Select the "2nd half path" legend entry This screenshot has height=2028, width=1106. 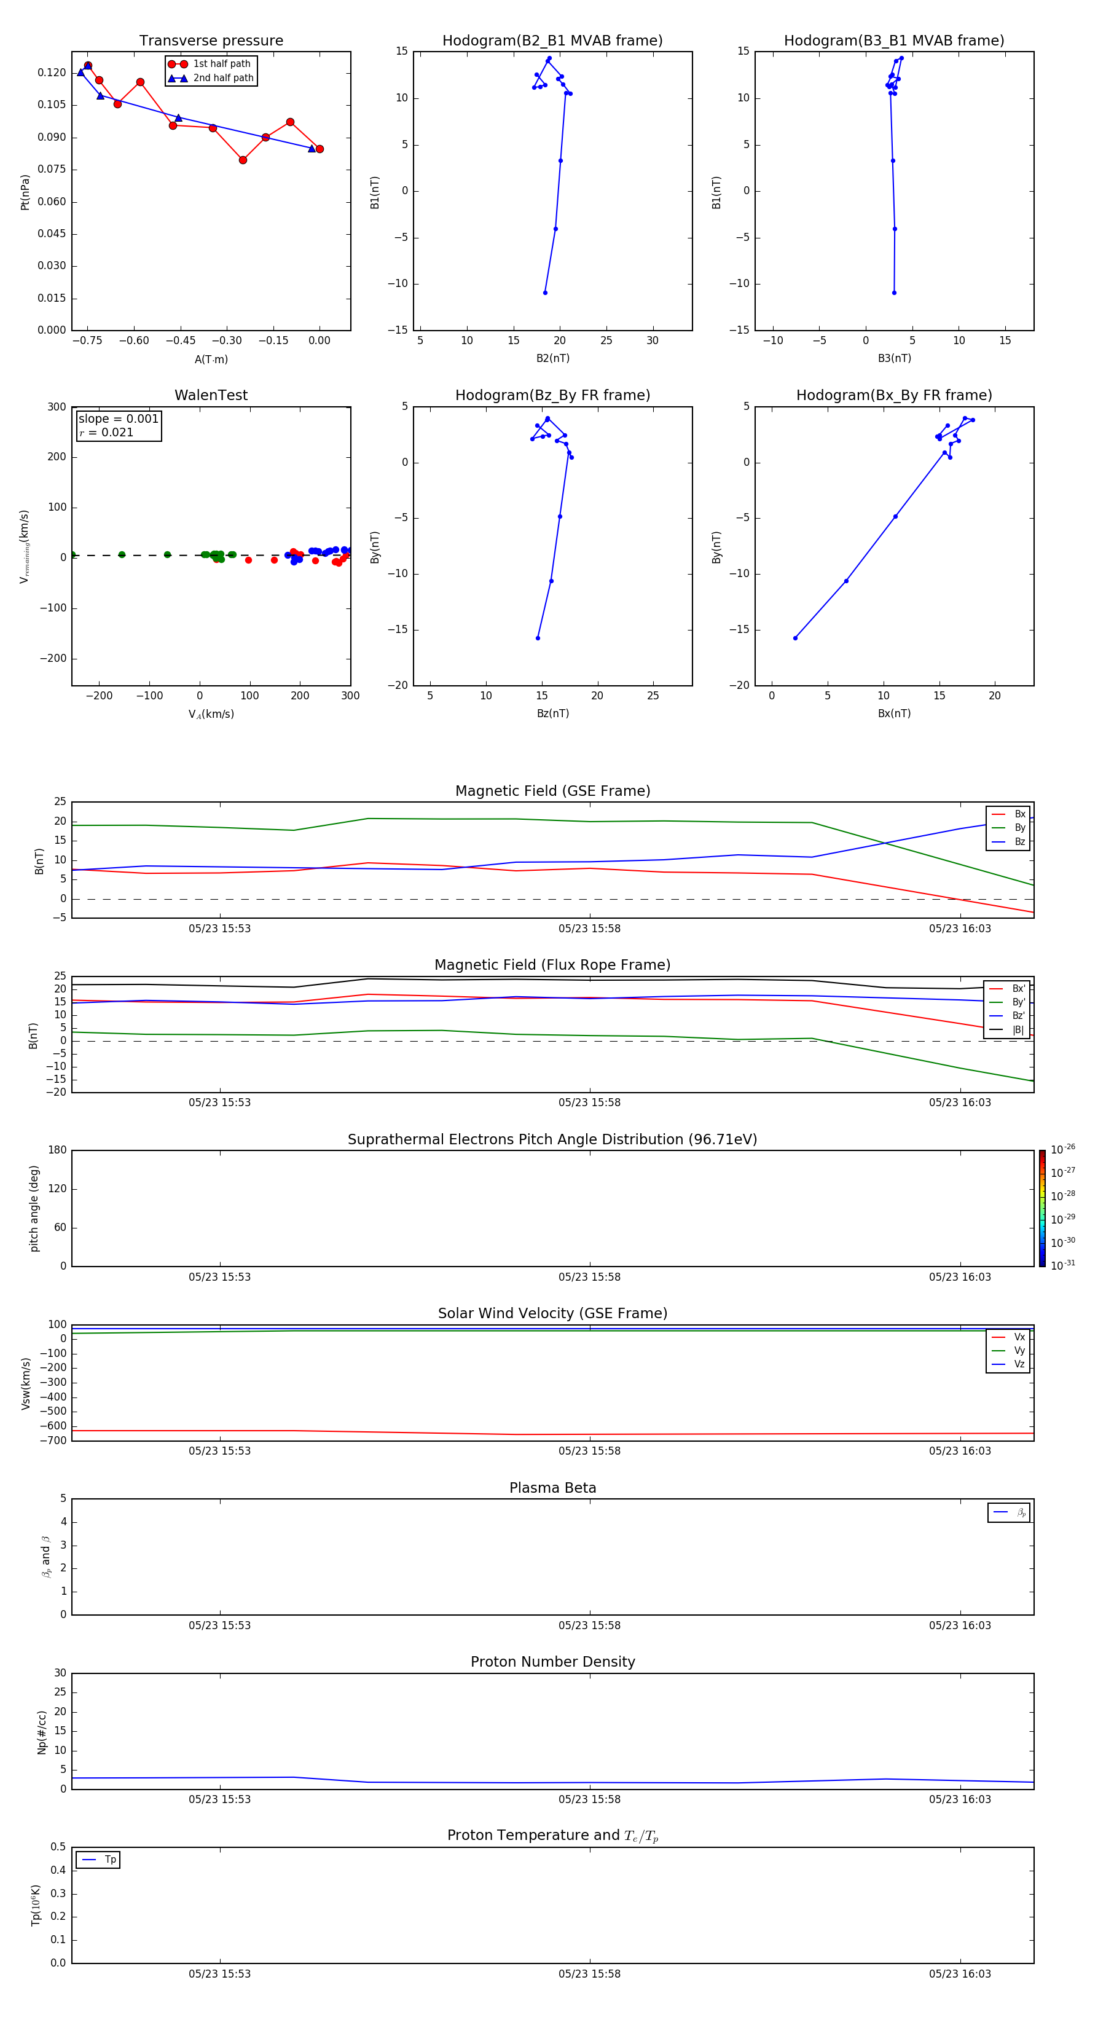pyautogui.click(x=210, y=78)
